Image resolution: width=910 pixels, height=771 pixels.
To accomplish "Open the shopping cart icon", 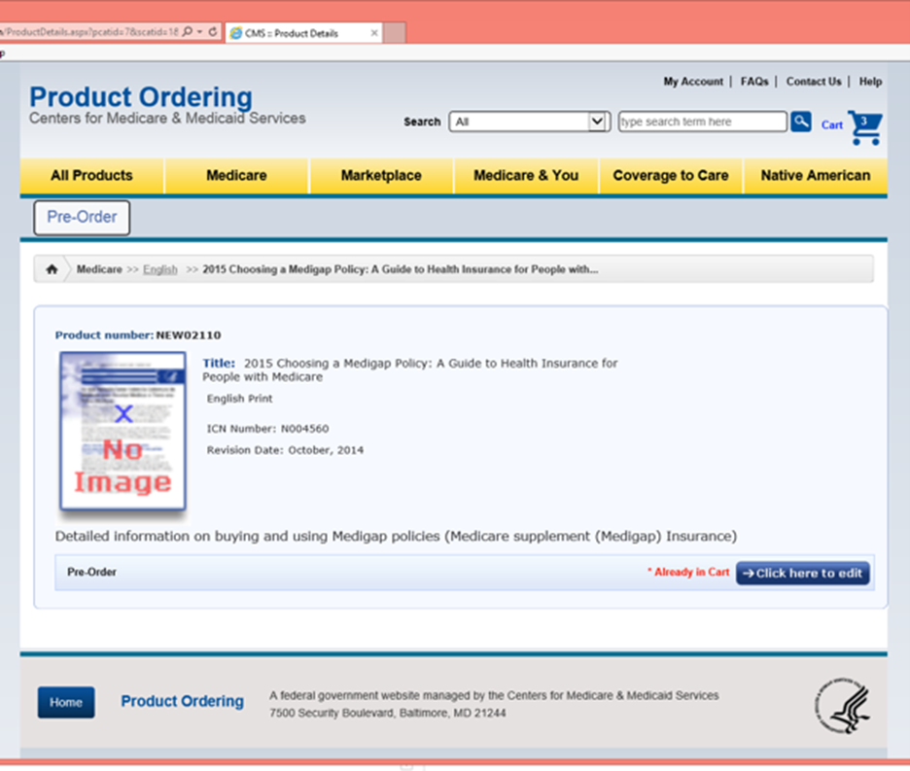I will [x=865, y=127].
